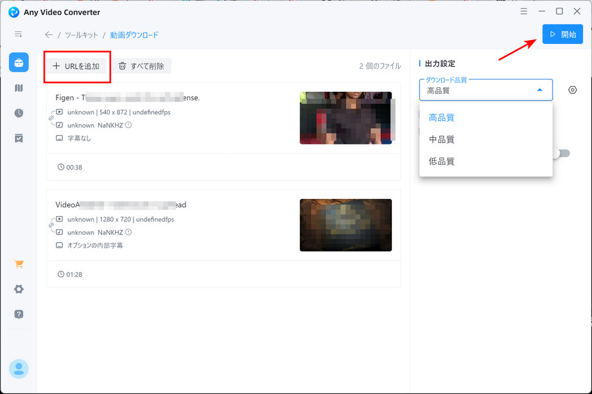Click the link icon on Figen video
Viewport: 592px width, 394px height.
pyautogui.click(x=51, y=118)
